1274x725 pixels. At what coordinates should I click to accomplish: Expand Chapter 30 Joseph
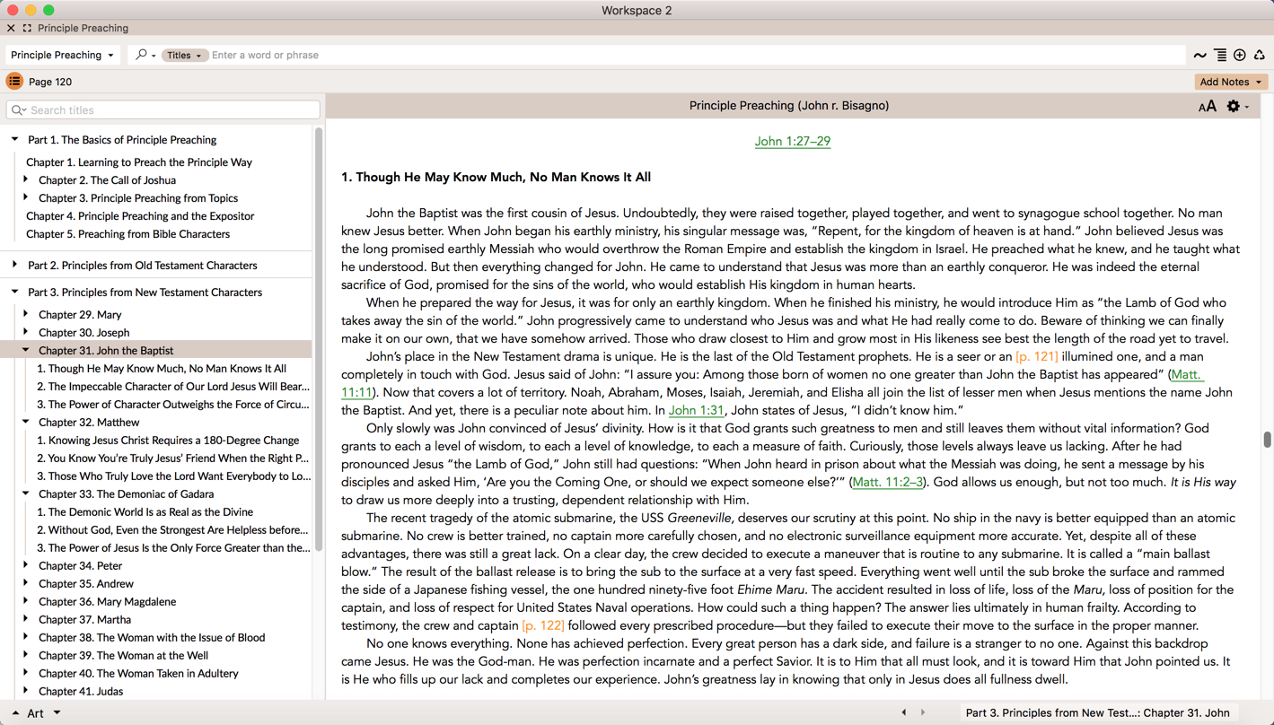pyautogui.click(x=26, y=332)
